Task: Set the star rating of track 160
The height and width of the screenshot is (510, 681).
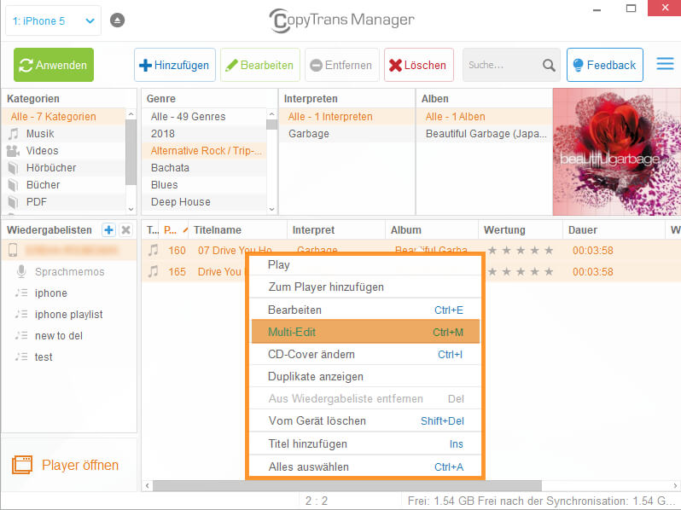Action: 521,251
